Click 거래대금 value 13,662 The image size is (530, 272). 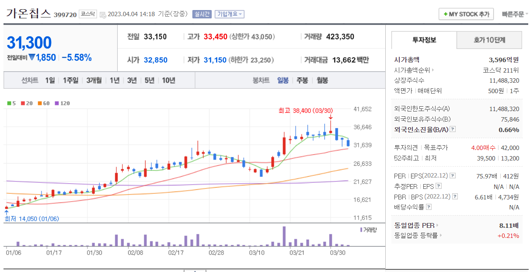coord(344,60)
